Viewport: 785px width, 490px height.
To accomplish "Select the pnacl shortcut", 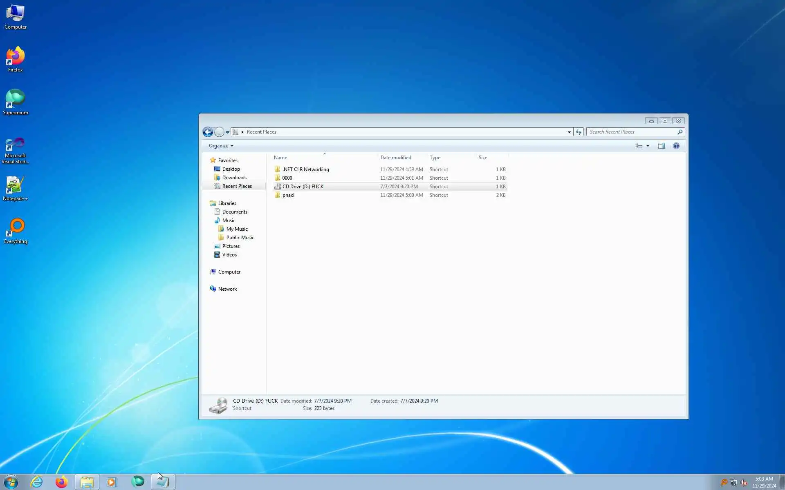I will [x=288, y=195].
